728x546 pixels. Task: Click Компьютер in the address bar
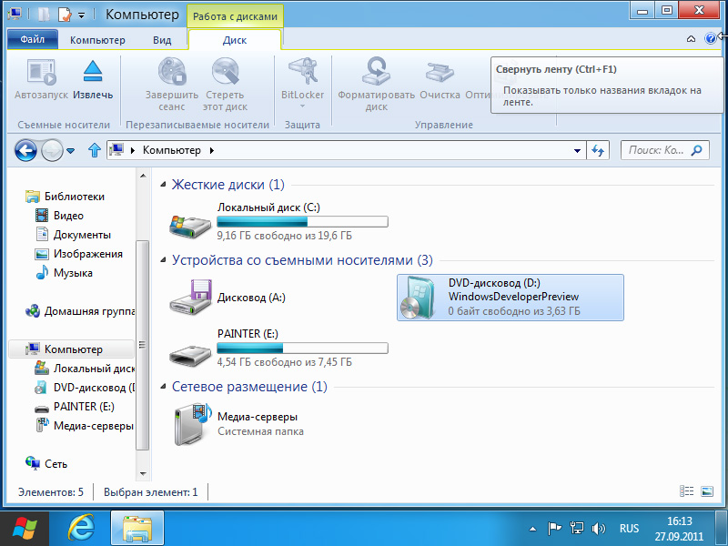(x=171, y=150)
